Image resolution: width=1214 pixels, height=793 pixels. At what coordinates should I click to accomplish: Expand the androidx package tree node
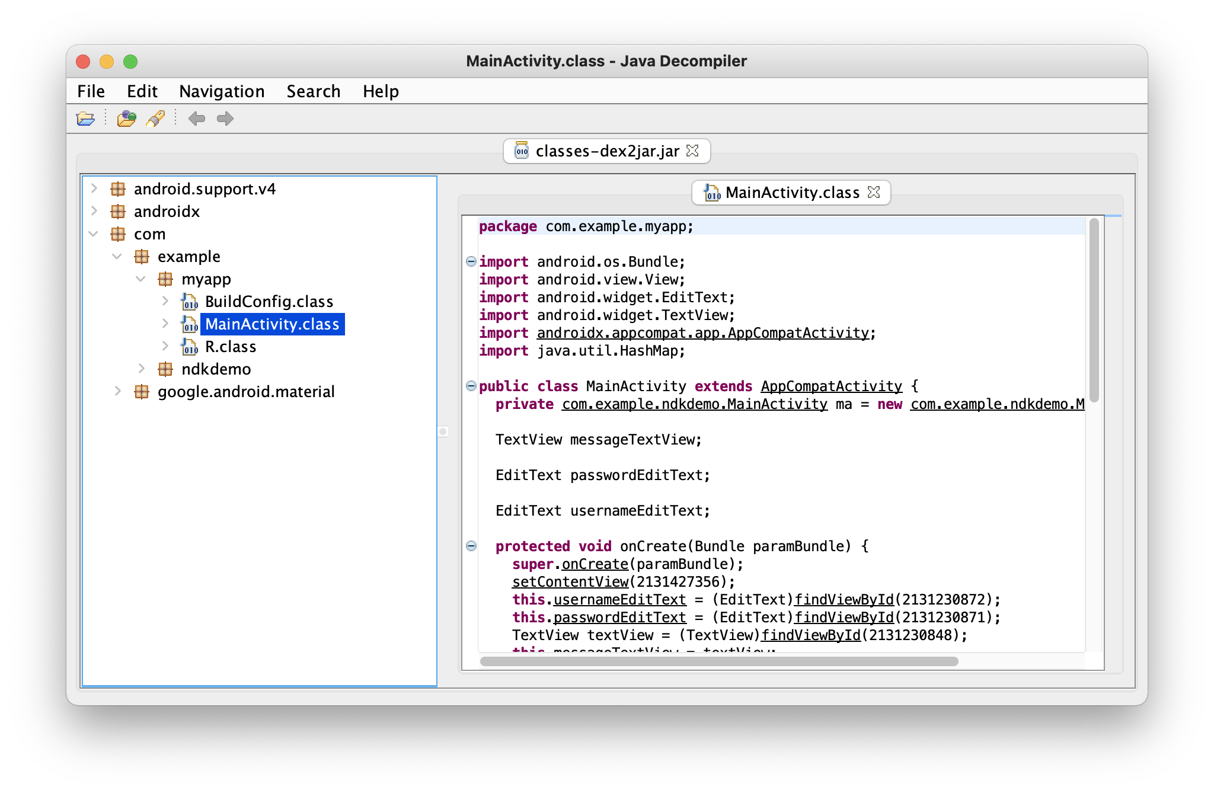pyautogui.click(x=95, y=210)
